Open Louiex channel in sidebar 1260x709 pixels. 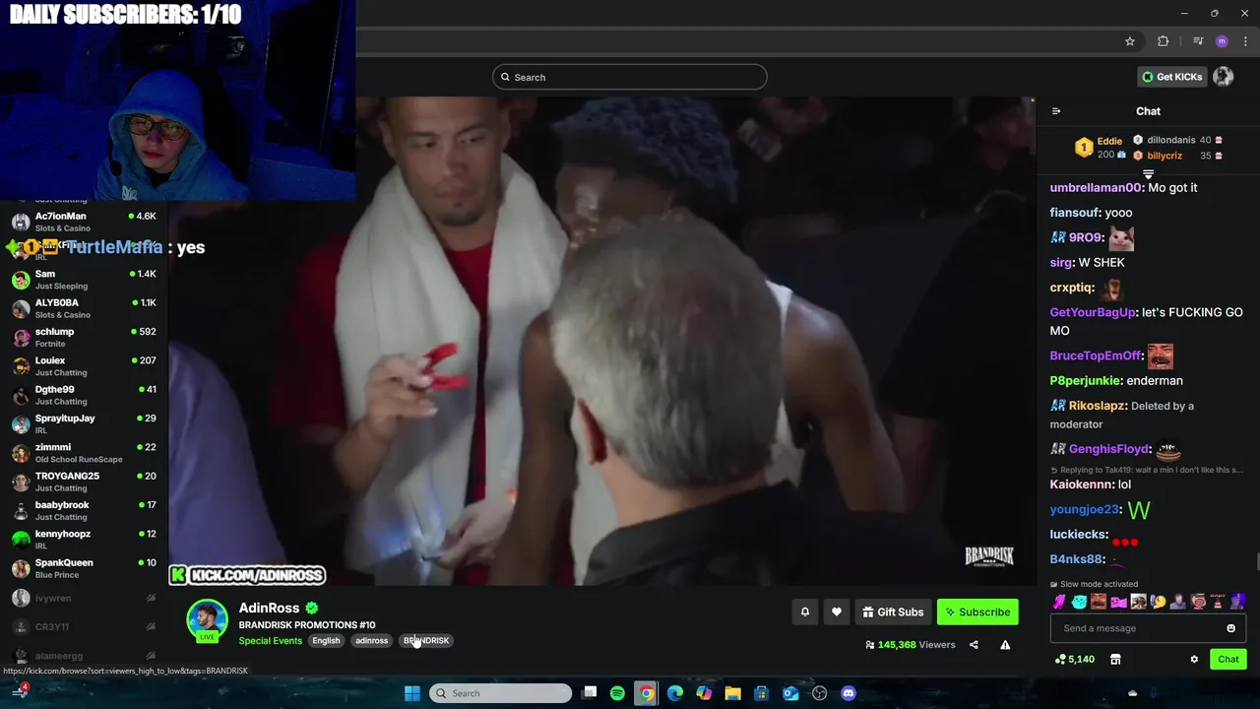coord(85,366)
